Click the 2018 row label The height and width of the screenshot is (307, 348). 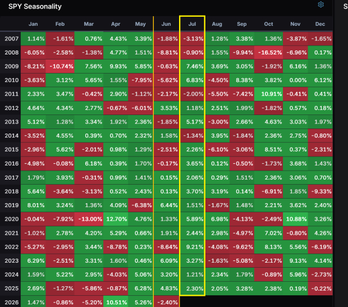click(12, 191)
